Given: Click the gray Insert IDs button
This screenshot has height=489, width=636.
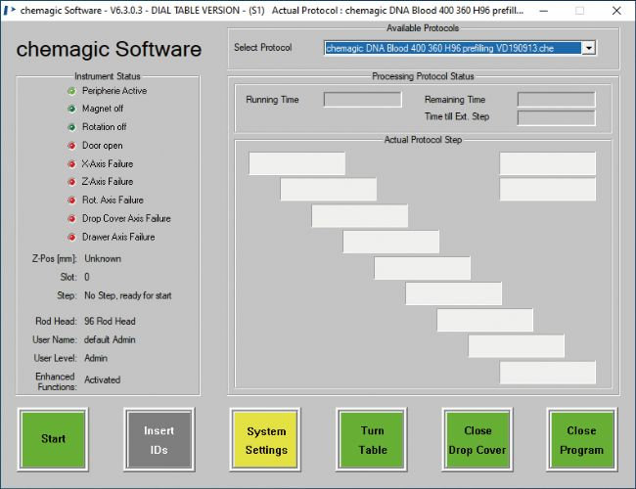Looking at the screenshot, I should tap(159, 439).
